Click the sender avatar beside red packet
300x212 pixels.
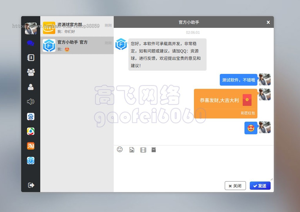(265, 94)
